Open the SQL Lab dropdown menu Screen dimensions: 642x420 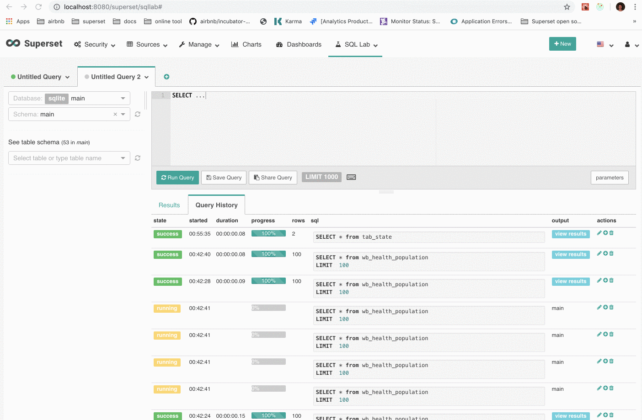pos(357,44)
